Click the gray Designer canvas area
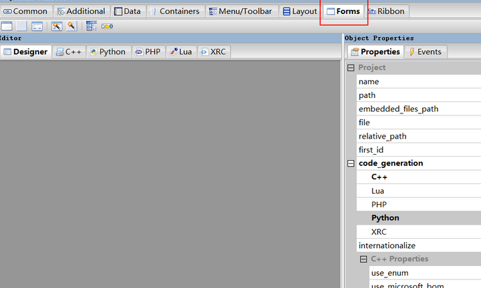 (170, 174)
